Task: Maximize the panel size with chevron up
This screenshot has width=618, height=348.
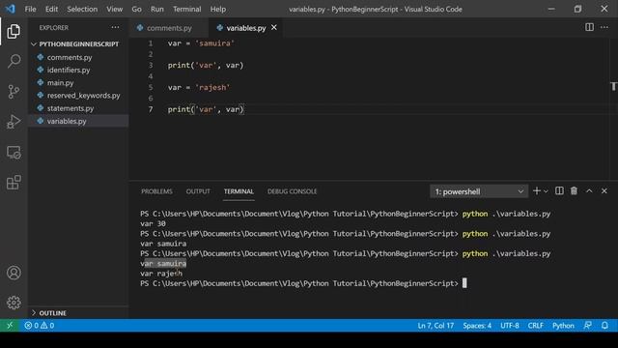Action: [x=589, y=191]
